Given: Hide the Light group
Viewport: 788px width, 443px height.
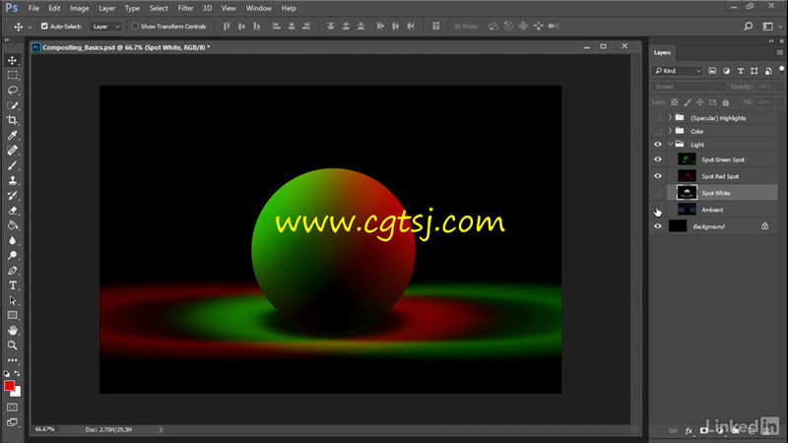Looking at the screenshot, I should click(658, 145).
